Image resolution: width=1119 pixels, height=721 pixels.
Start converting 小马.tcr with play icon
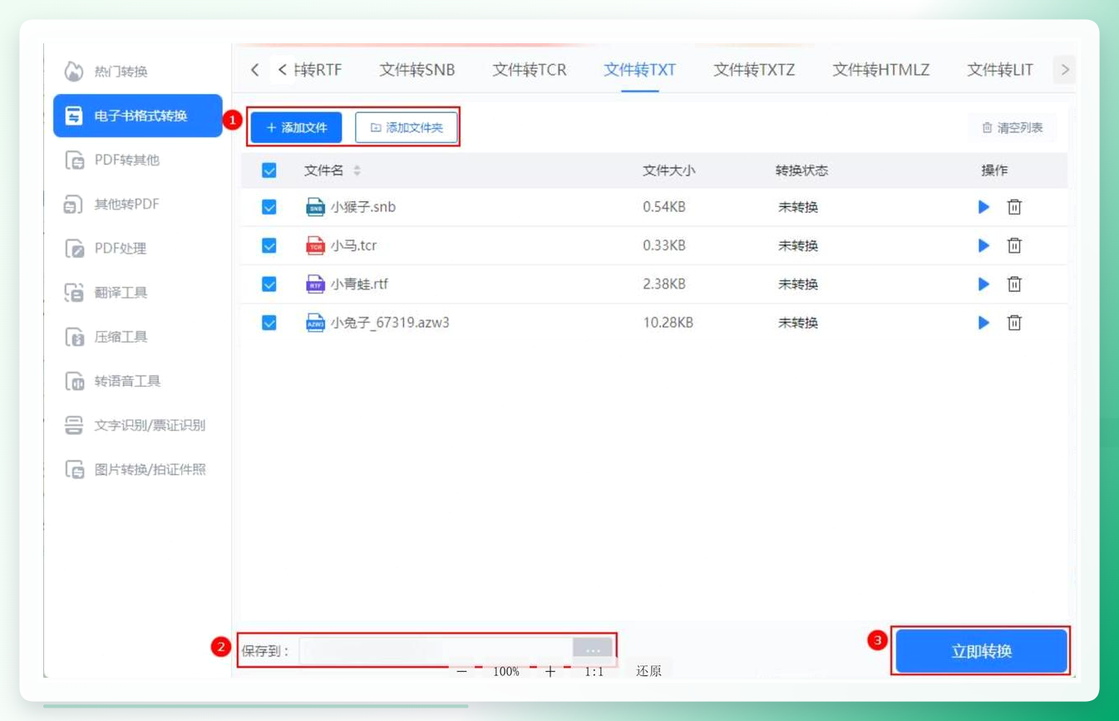point(983,245)
